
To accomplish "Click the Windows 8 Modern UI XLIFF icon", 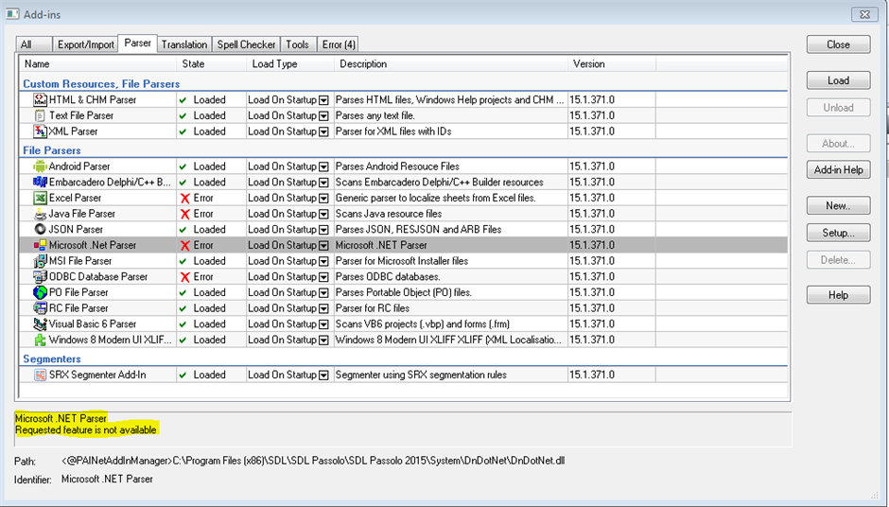I will [40, 340].
